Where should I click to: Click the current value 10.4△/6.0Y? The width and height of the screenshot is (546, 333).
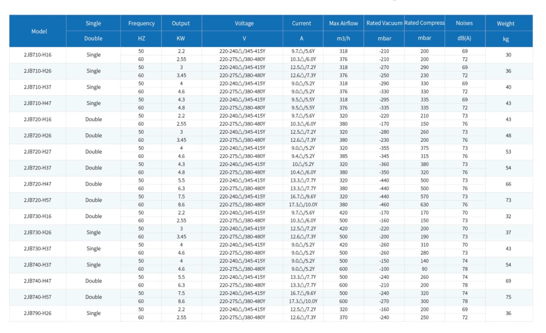click(303, 172)
